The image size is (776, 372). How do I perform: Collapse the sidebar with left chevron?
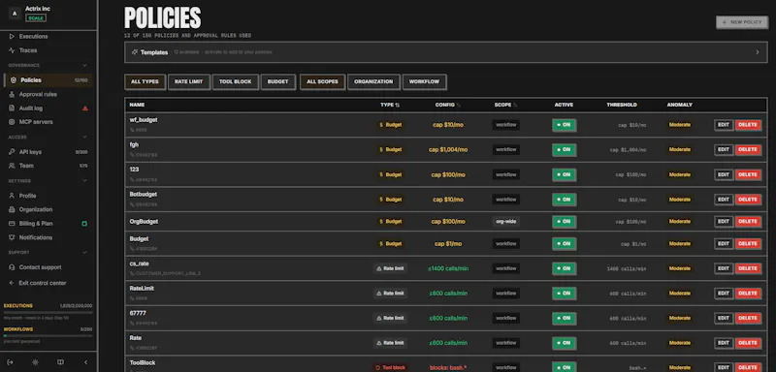pyautogui.click(x=85, y=362)
